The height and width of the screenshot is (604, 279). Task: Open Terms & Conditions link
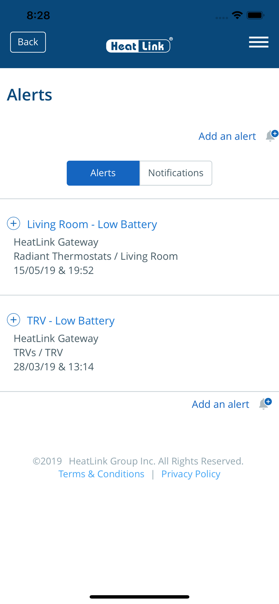click(101, 474)
